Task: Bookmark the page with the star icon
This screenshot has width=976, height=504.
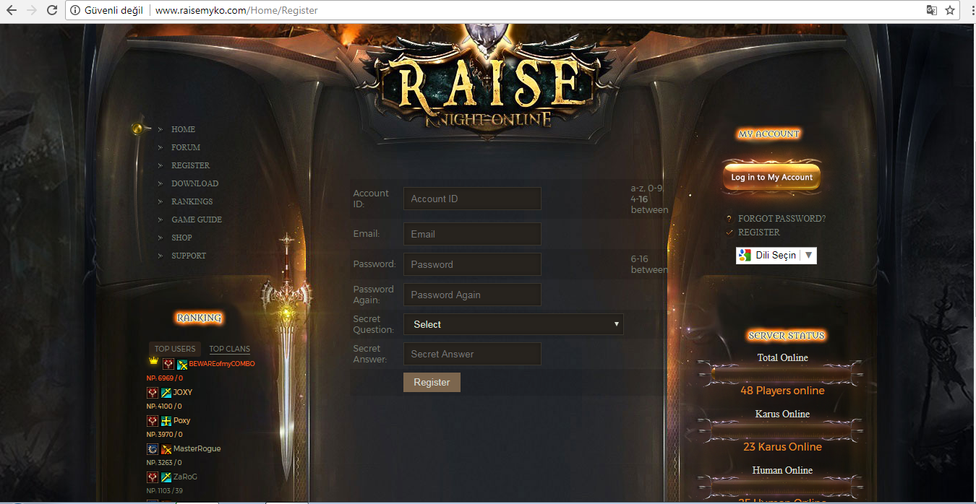Action: click(950, 11)
